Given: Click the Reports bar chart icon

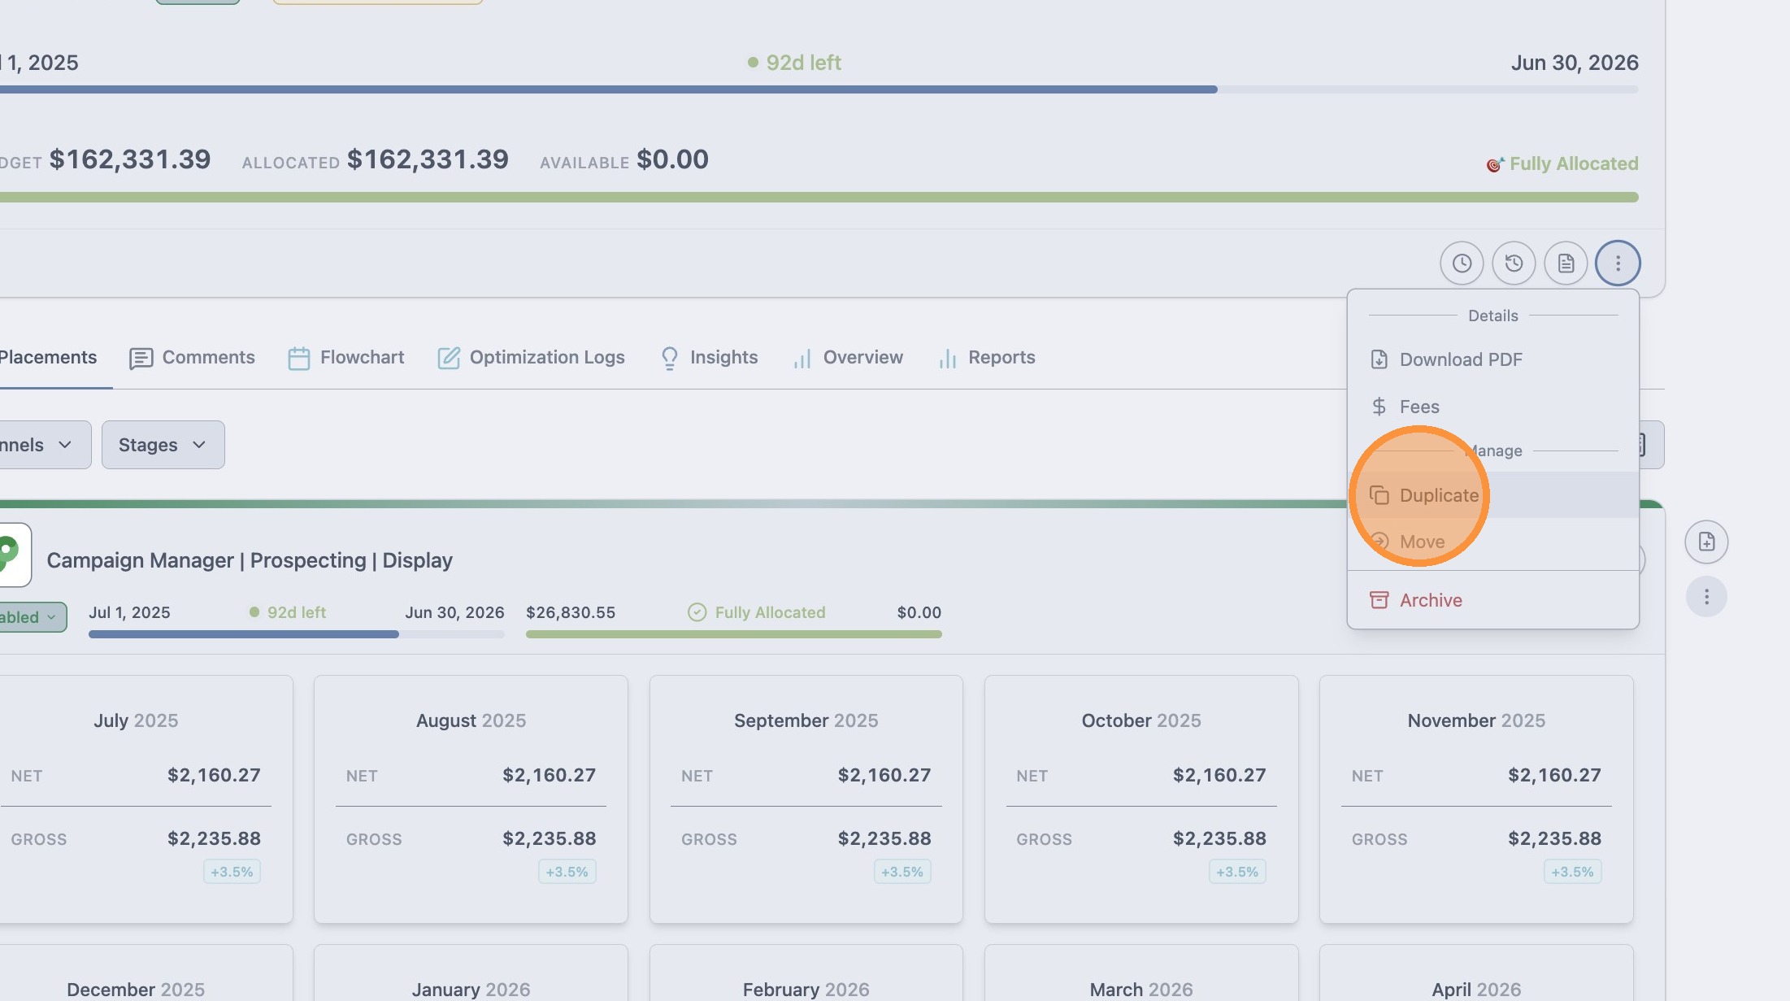Looking at the screenshot, I should (948, 359).
